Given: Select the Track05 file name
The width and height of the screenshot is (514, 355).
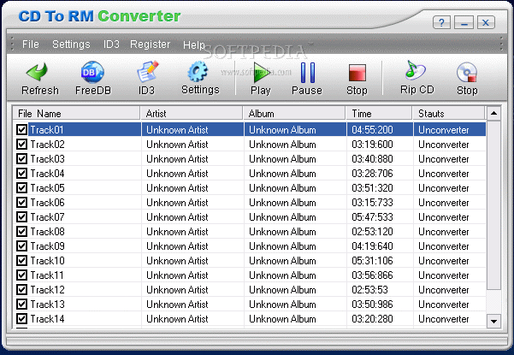Looking at the screenshot, I should tap(48, 188).
